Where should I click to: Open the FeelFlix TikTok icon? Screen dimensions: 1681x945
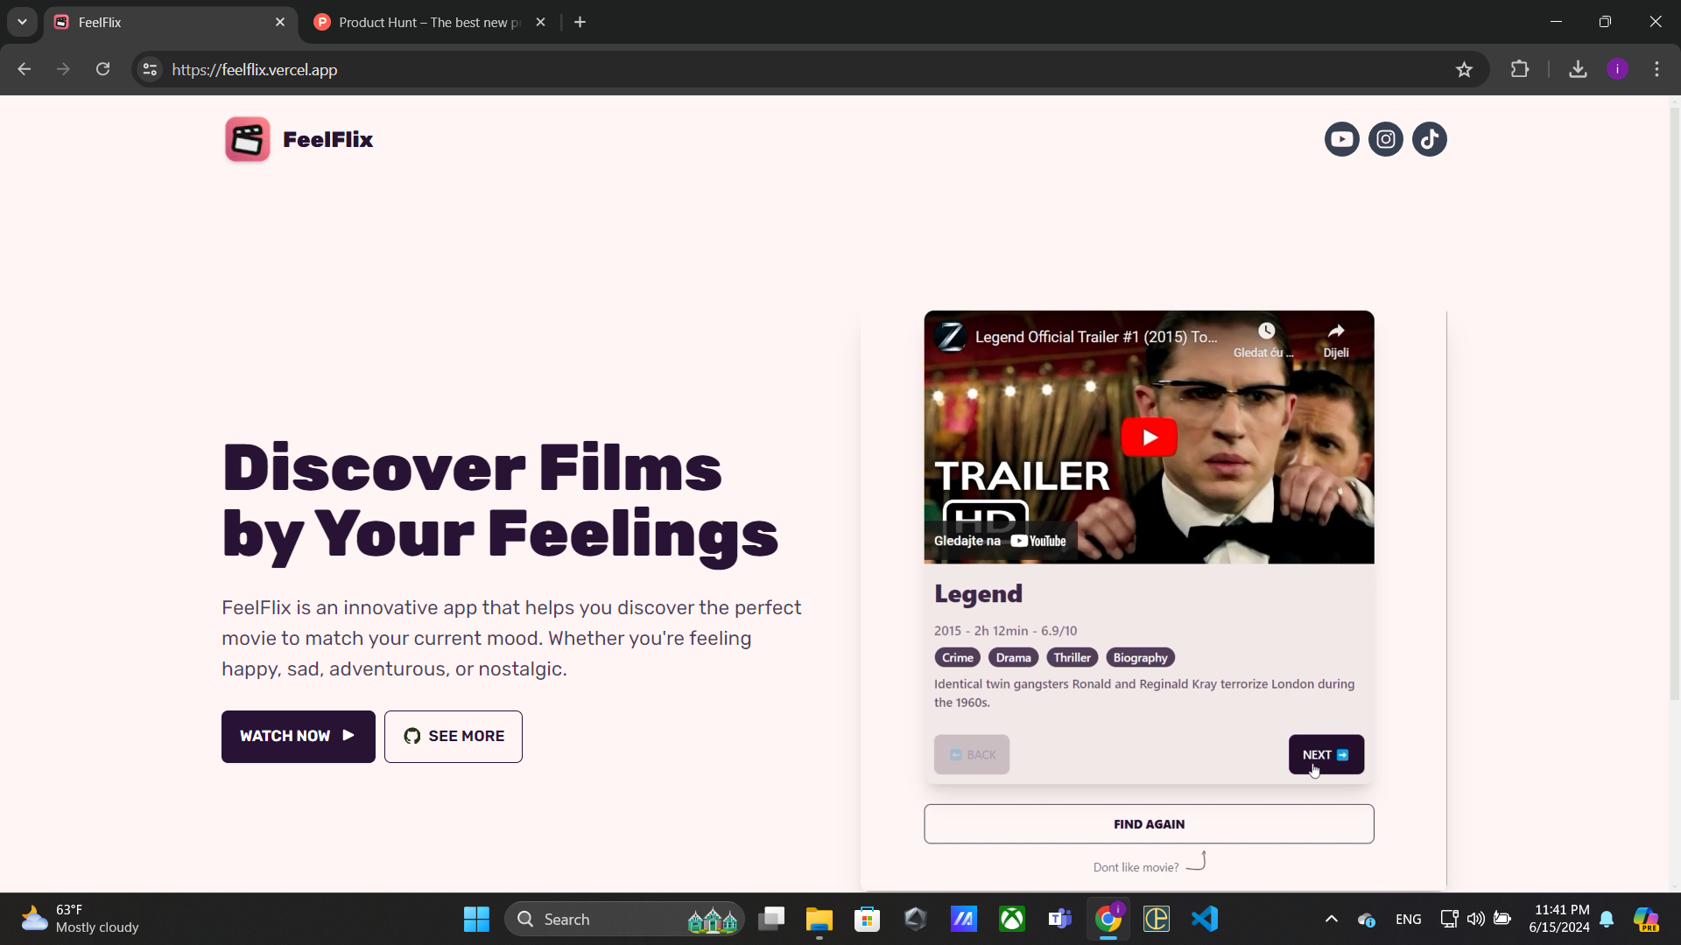pos(1429,139)
